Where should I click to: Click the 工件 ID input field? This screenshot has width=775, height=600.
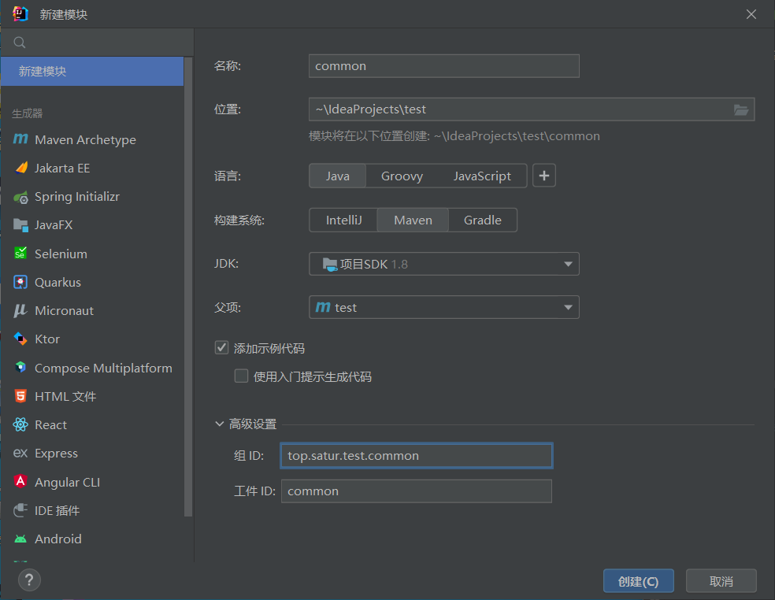click(416, 491)
